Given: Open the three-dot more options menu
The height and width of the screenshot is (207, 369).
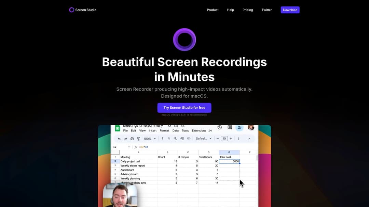Looking at the screenshot, I should 238,139.
